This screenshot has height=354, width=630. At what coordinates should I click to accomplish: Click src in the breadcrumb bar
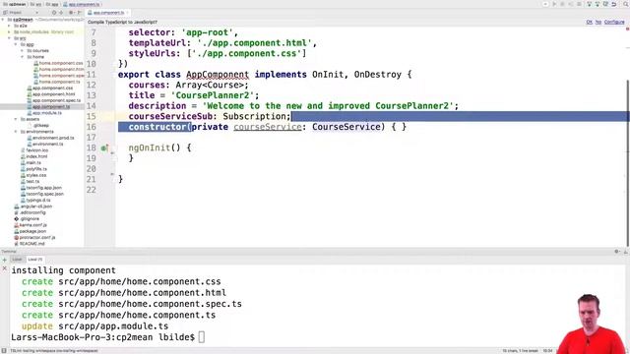(35, 4)
